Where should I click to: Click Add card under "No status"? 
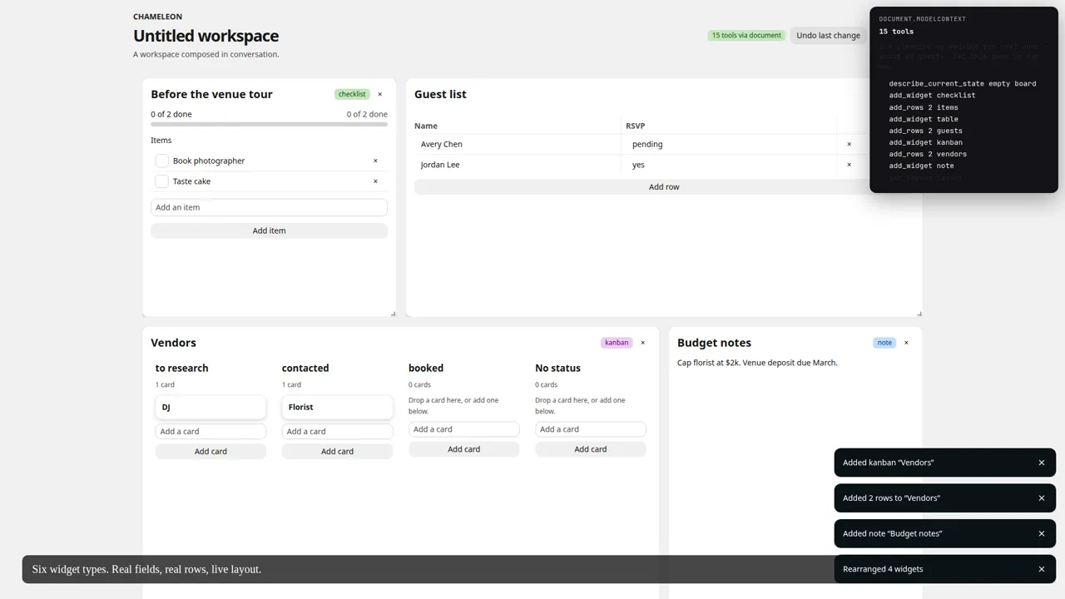point(590,449)
